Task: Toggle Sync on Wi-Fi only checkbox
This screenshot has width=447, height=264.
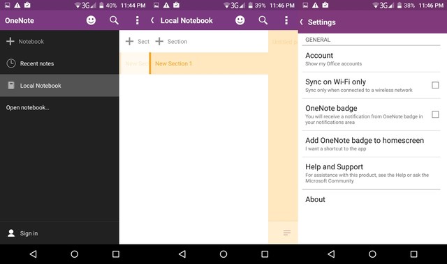Action: click(x=435, y=85)
